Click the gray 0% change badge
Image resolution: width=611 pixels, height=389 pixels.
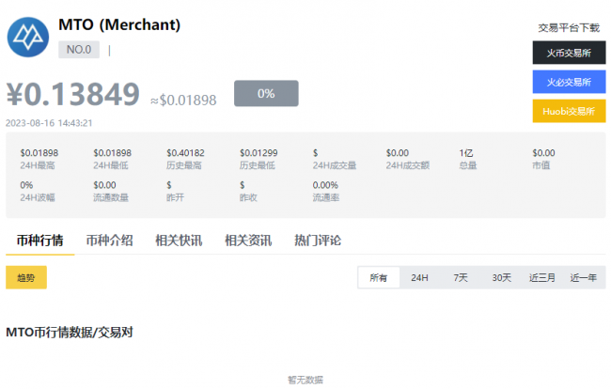[x=266, y=93]
